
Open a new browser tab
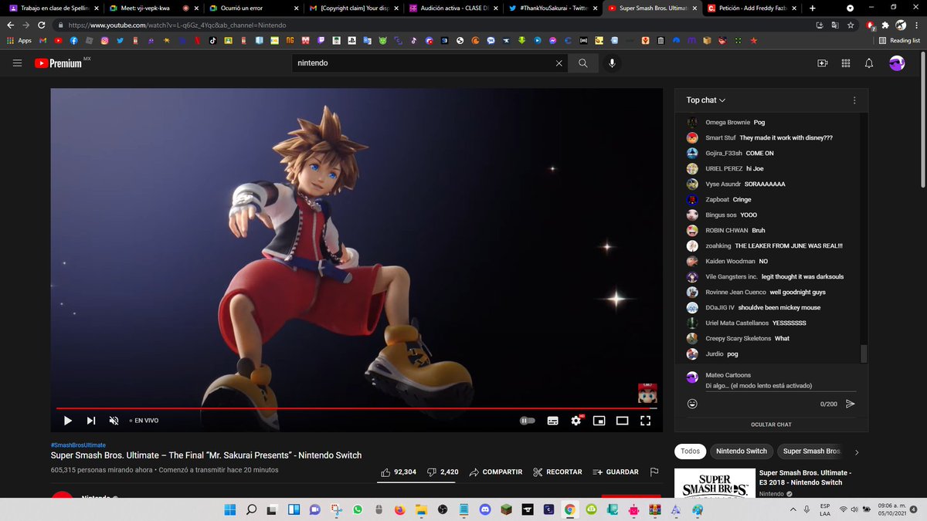(x=812, y=8)
